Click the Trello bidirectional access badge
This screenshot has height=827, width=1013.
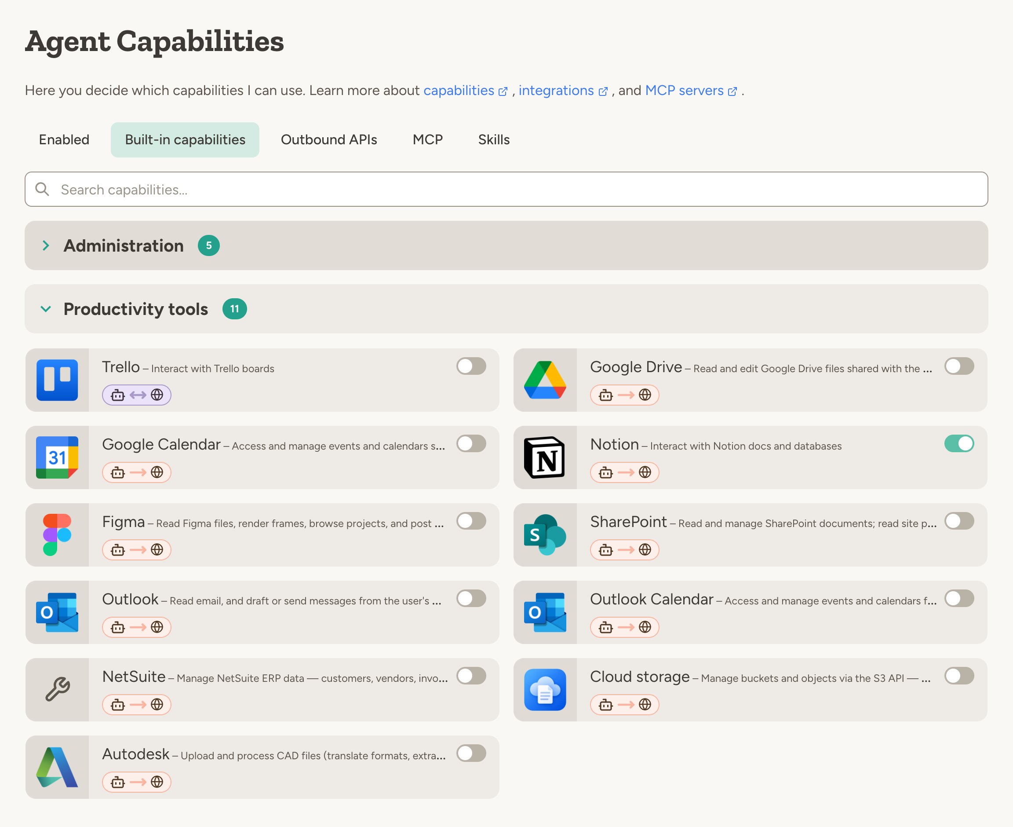(x=137, y=395)
